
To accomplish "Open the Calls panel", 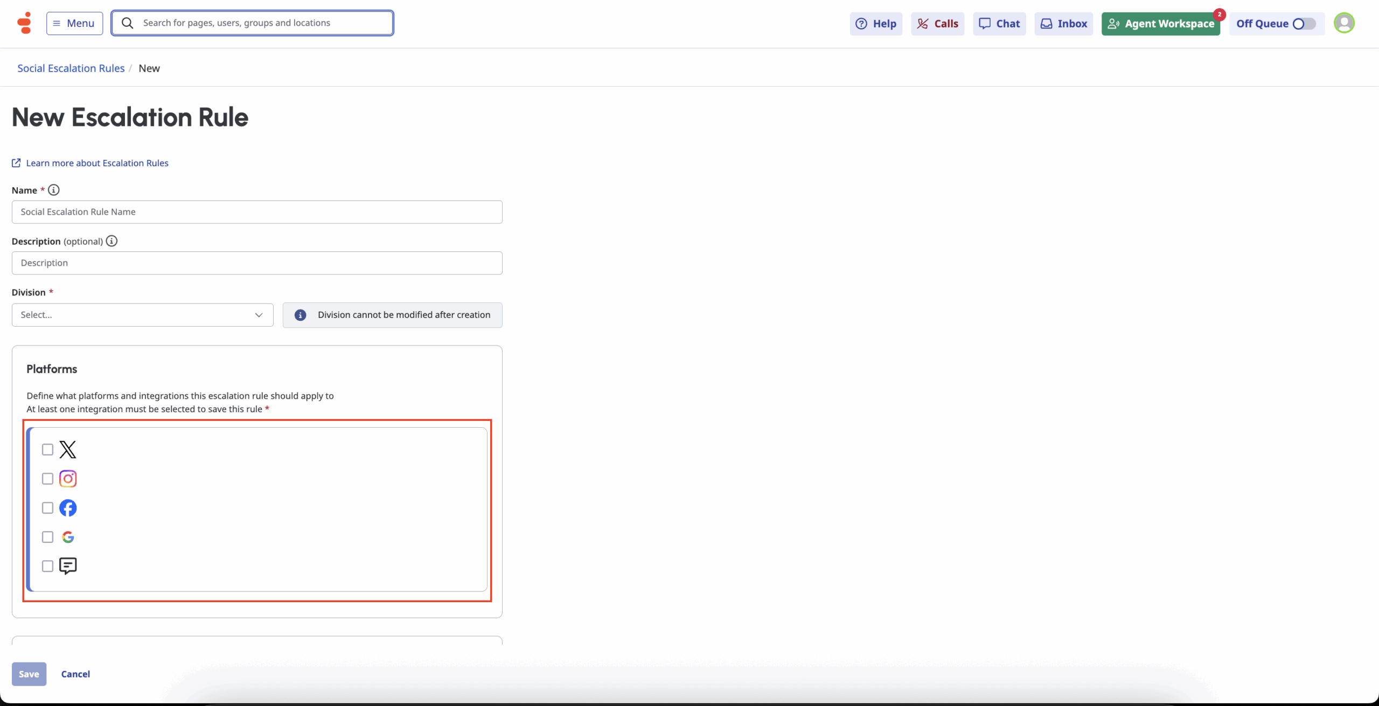I will pyautogui.click(x=937, y=24).
